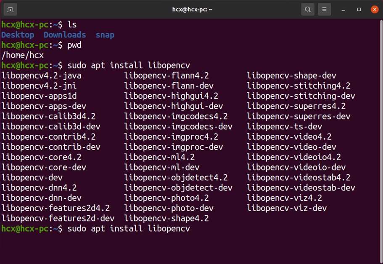Click the libopencv-flann4.2 suggestion
Screen dimensions: 383x264
166,76
